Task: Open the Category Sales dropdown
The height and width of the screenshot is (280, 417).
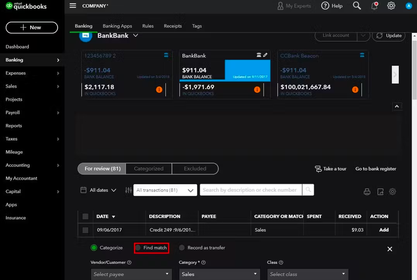Action: [220, 274]
